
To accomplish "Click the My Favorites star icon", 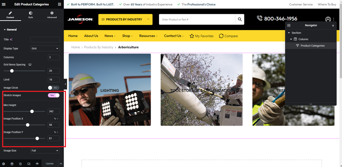I will 192,36.
